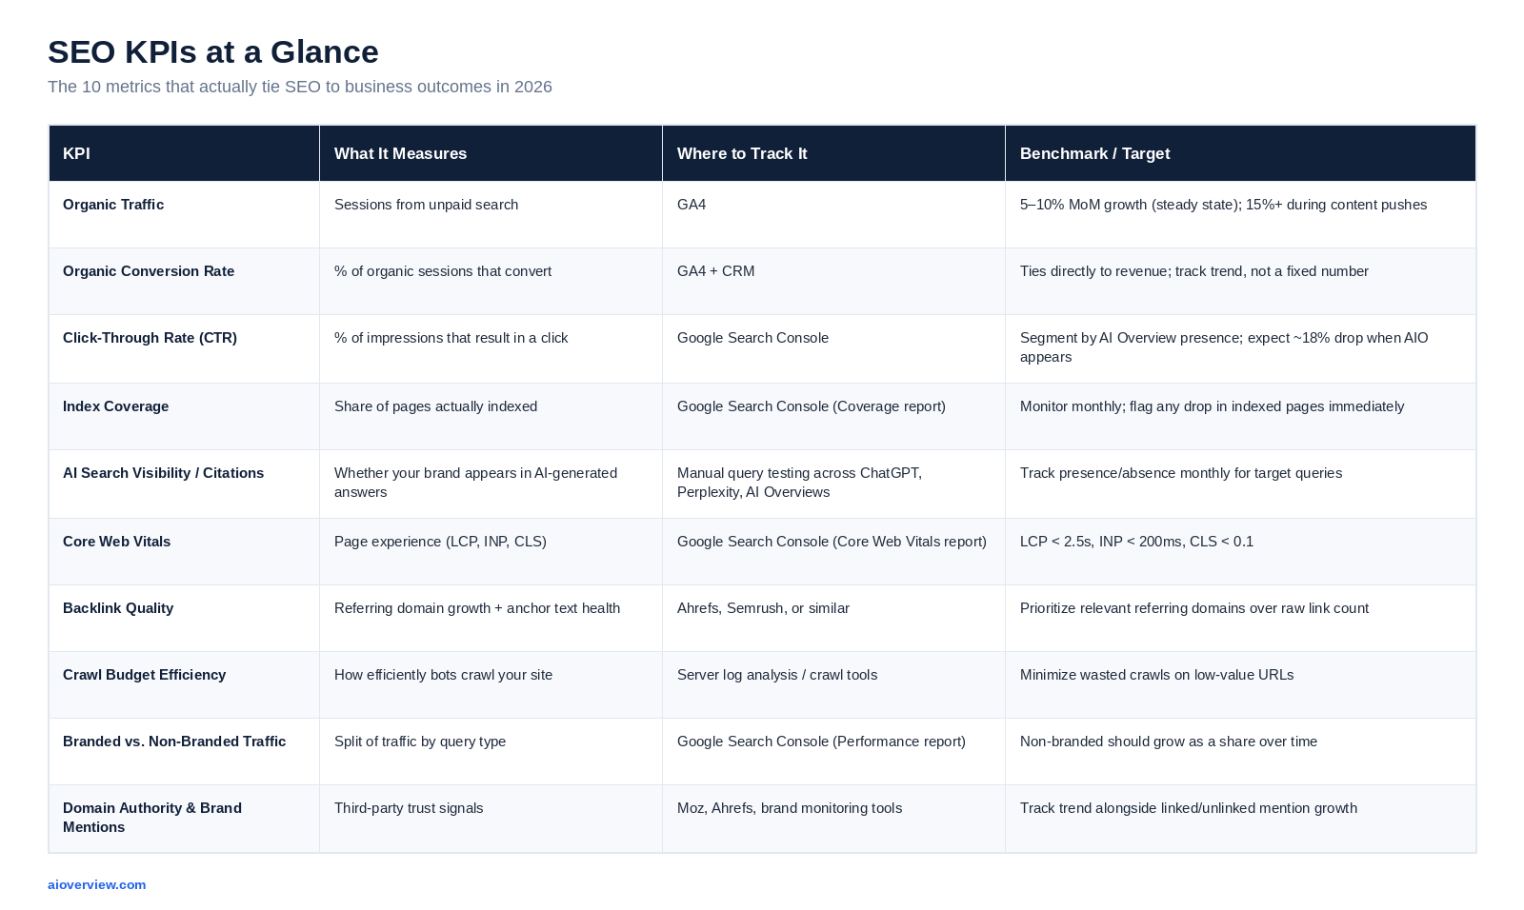Select the Crawl Budget Efficiency label
Screen dimensions: 1524x910
pyautogui.click(x=144, y=675)
